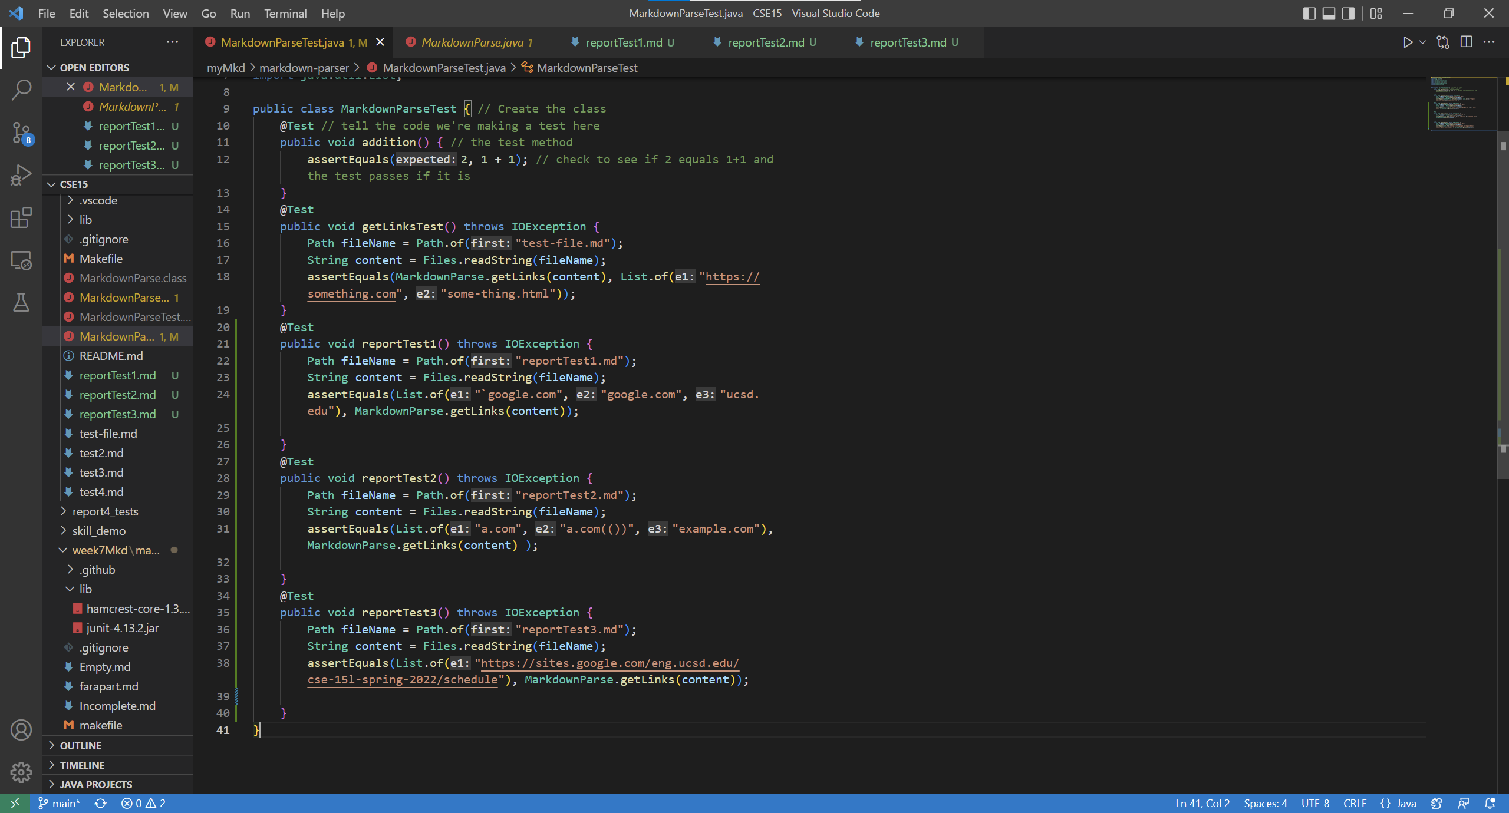Split the editor to the right
The height and width of the screenshot is (813, 1509).
(1466, 42)
